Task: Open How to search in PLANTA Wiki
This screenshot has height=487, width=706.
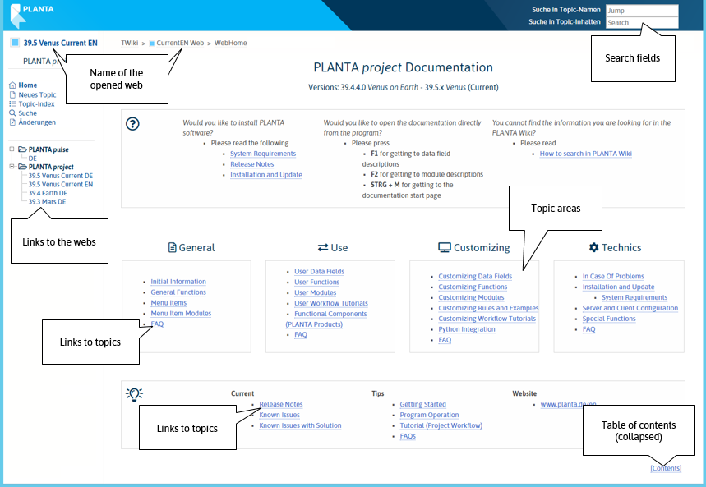Action: point(586,154)
